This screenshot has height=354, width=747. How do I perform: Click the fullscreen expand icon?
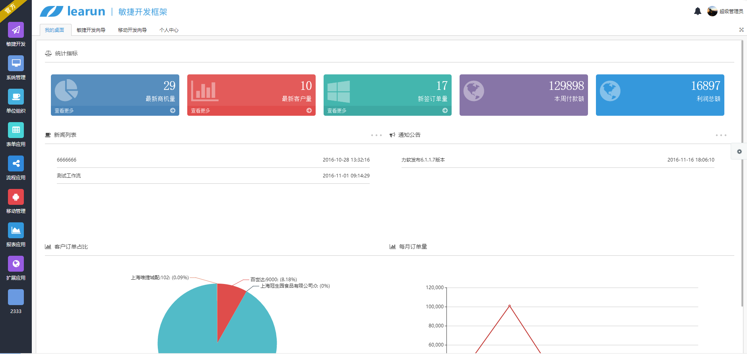[741, 30]
